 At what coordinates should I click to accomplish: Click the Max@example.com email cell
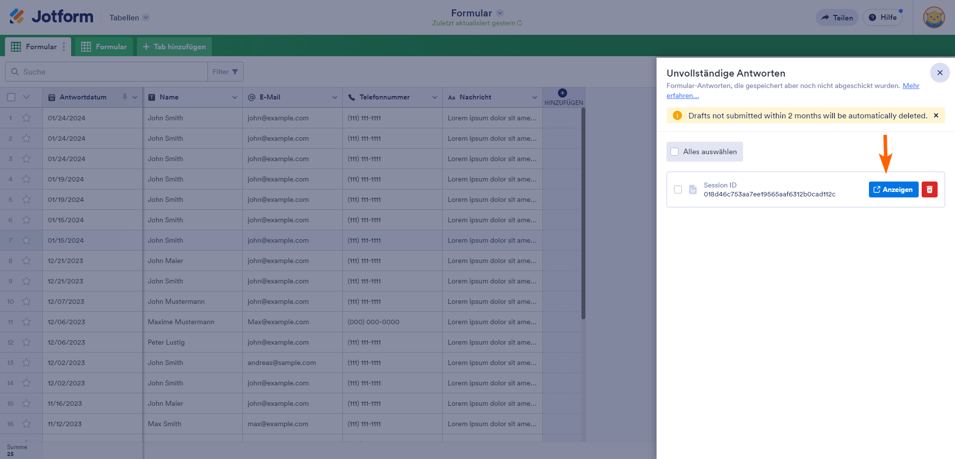tap(292, 322)
